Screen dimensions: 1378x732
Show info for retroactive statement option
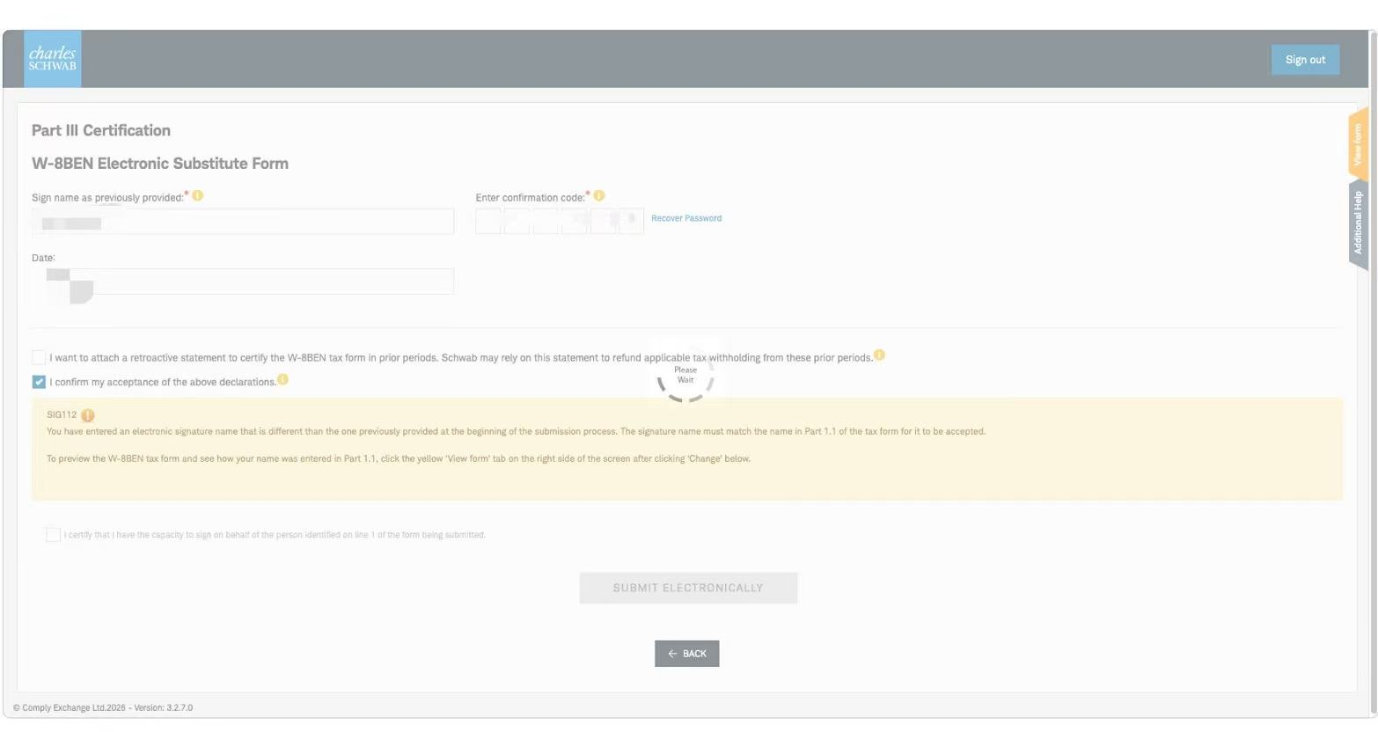tap(879, 355)
